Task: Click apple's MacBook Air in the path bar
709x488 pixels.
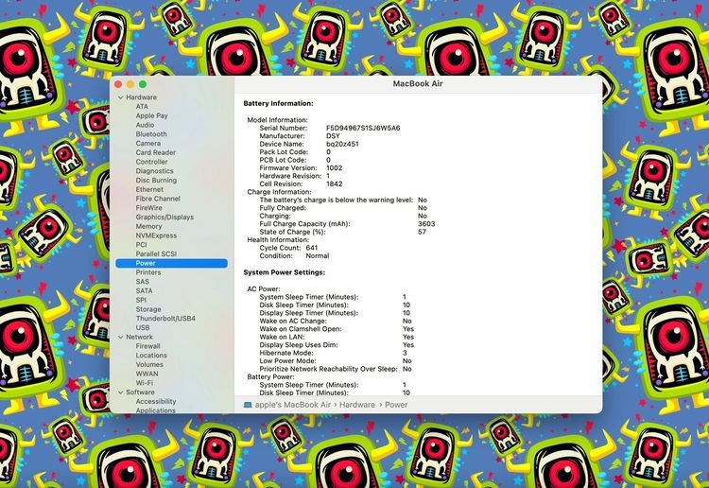Action: pyautogui.click(x=296, y=405)
